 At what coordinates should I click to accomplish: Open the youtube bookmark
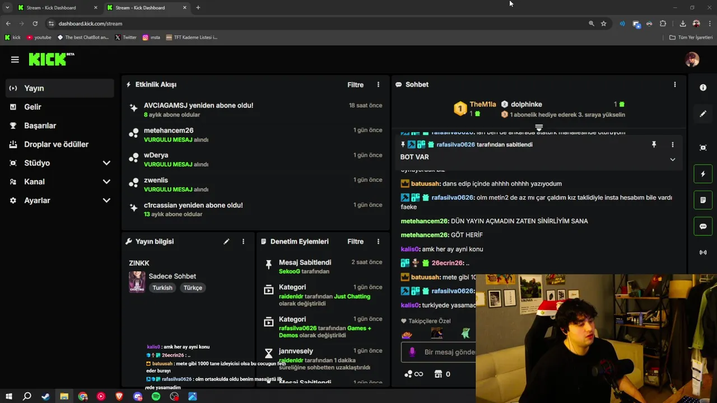click(39, 38)
